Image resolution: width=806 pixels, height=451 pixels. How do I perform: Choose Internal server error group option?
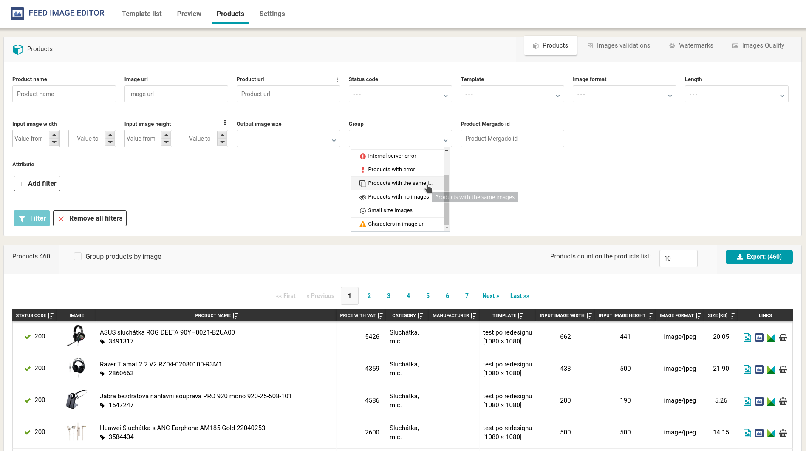point(397,156)
